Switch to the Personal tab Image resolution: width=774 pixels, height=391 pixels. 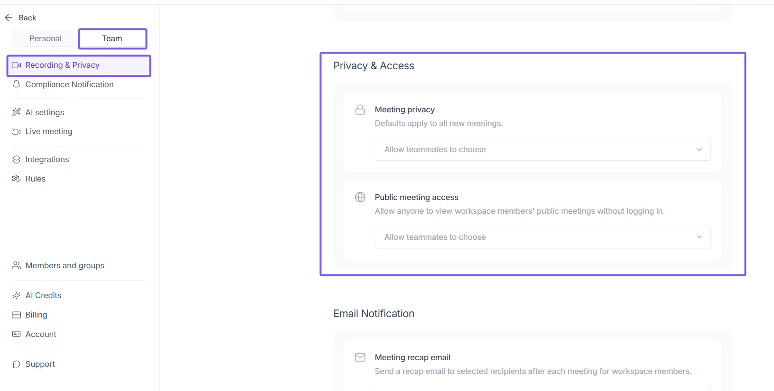pyautogui.click(x=46, y=38)
